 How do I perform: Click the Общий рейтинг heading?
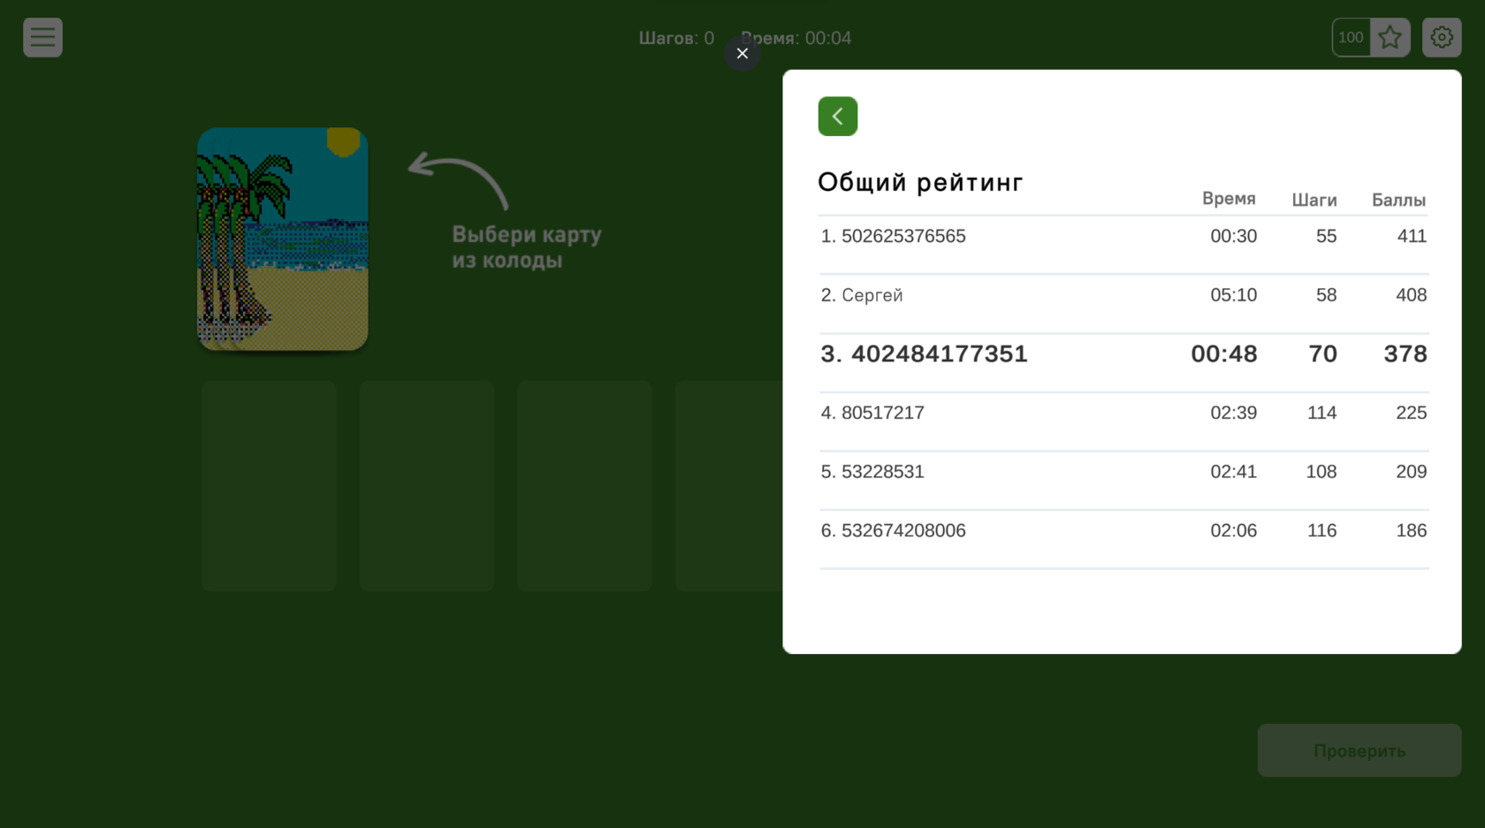coord(920,182)
